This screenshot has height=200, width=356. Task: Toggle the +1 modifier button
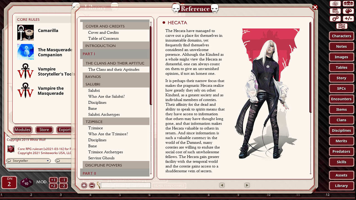click(x=54, y=180)
